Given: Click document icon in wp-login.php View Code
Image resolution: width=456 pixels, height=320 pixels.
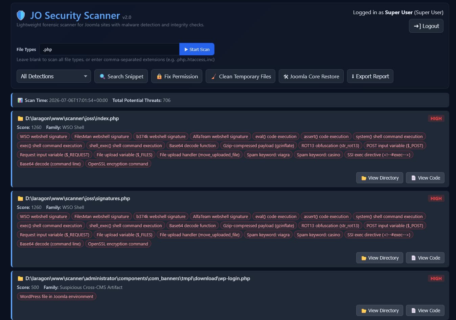Looking at the screenshot, I should (413, 311).
